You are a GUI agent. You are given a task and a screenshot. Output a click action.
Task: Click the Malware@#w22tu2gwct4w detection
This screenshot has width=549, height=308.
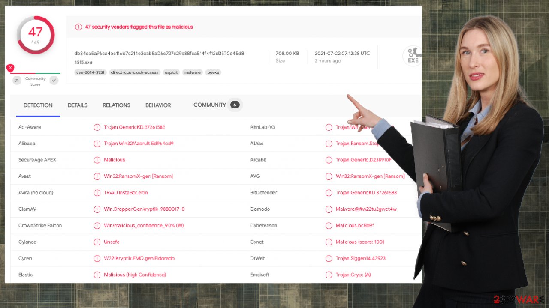pos(366,209)
